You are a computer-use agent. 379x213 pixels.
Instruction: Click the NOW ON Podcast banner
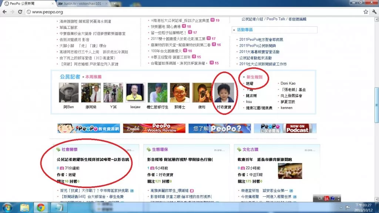tap(285, 128)
